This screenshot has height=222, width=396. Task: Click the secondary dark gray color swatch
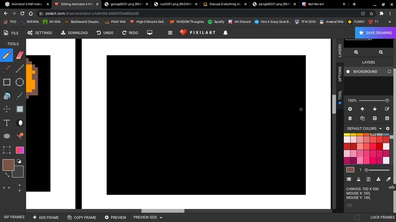[x=18, y=172]
